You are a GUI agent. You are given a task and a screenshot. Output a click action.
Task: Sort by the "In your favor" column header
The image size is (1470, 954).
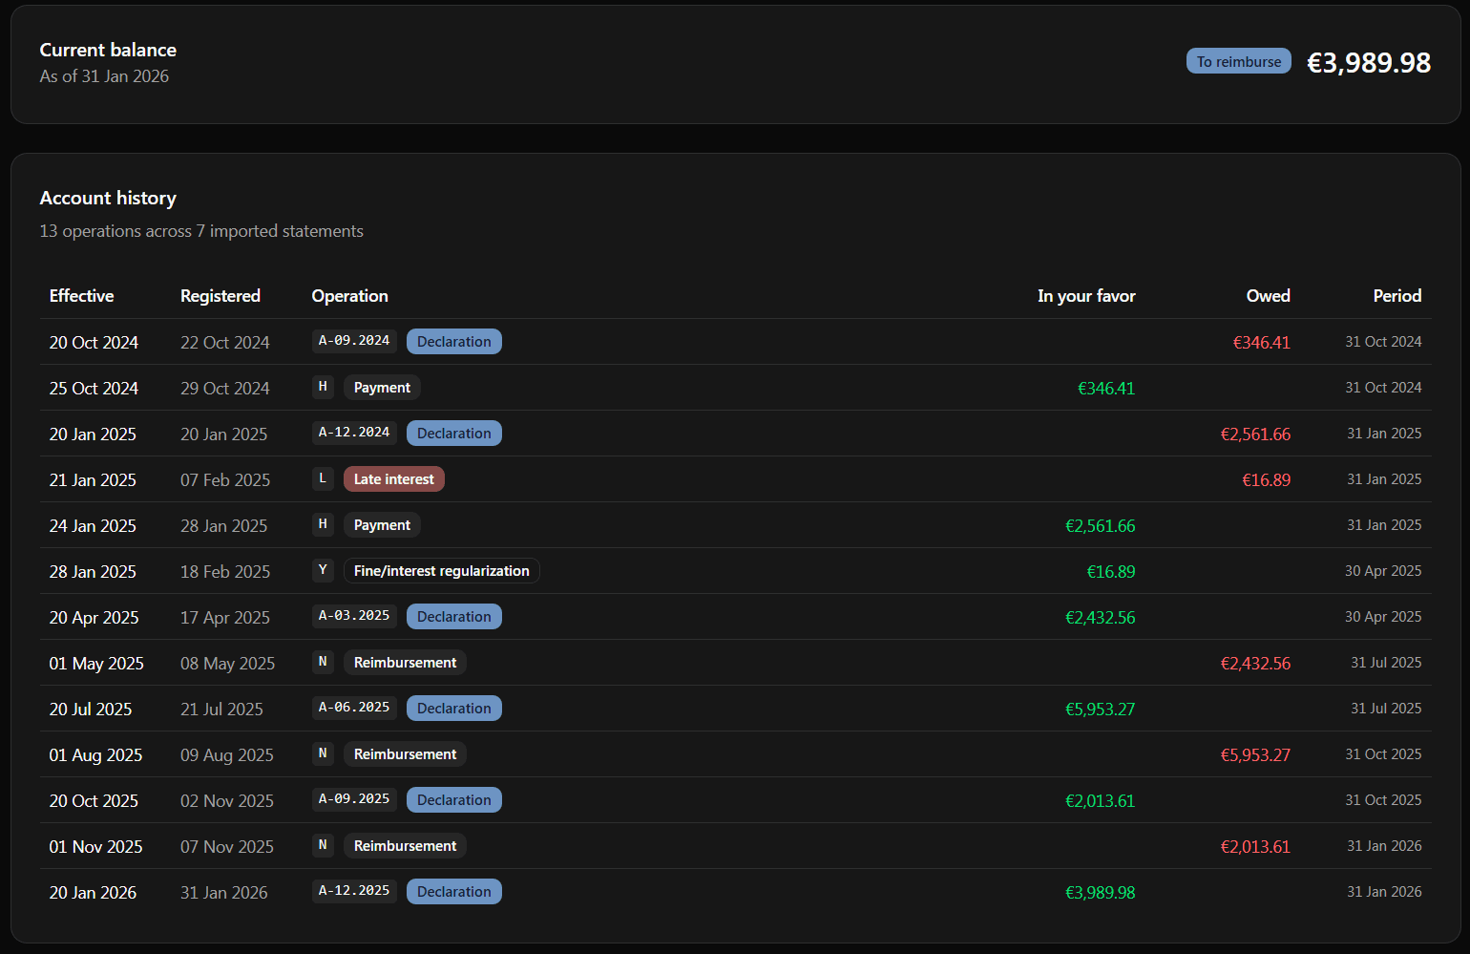[x=1086, y=296]
